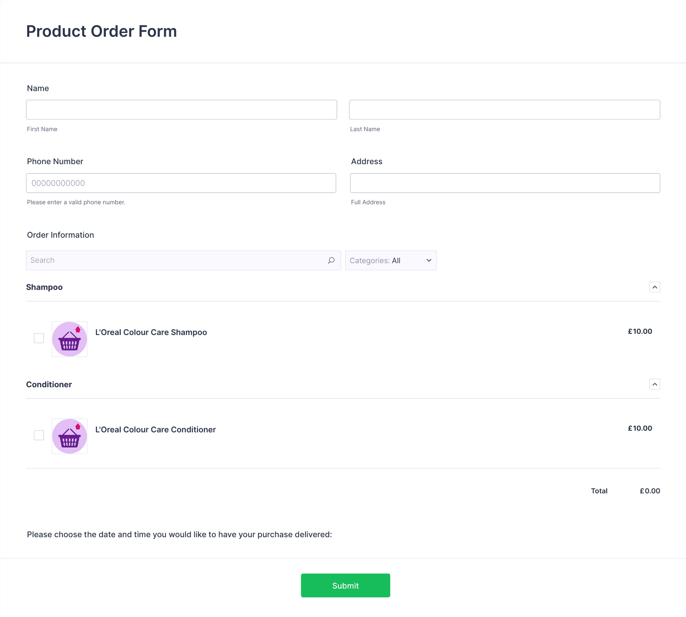Click the Address field label

click(x=367, y=161)
